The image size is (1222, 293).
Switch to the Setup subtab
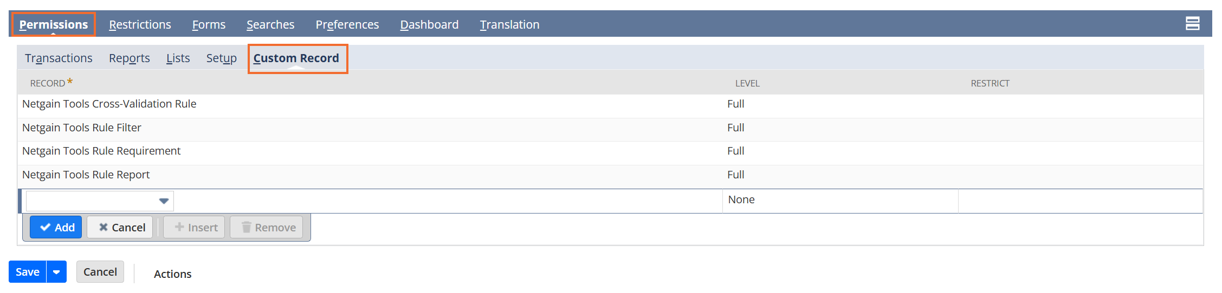221,58
